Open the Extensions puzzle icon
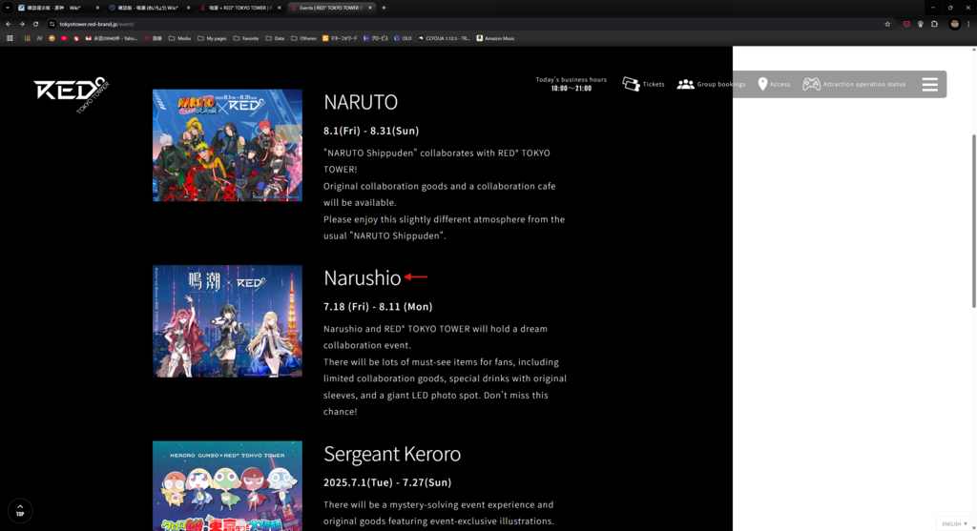 click(x=934, y=24)
